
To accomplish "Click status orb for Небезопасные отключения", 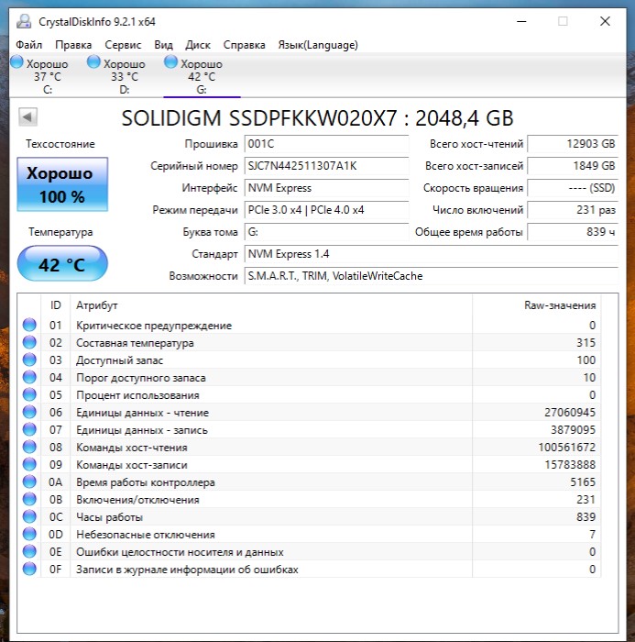I will pyautogui.click(x=29, y=534).
